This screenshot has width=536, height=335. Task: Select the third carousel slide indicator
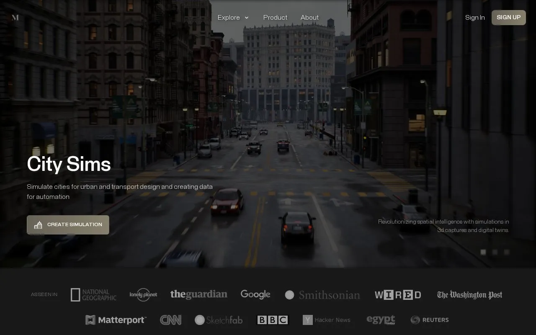click(x=507, y=252)
